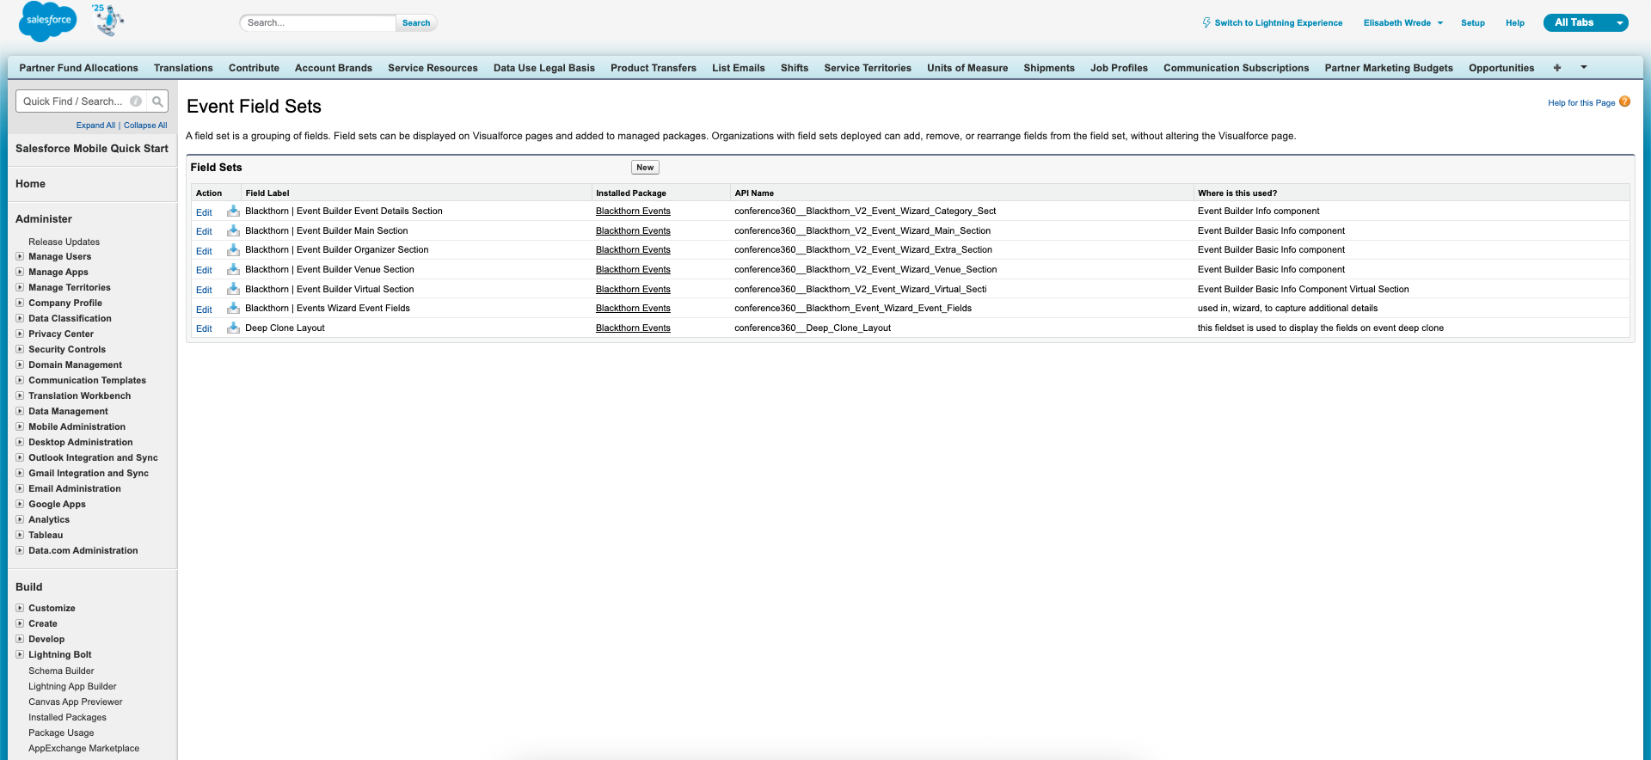Image resolution: width=1651 pixels, height=760 pixels.
Task: Expand the Customize build menu
Action: coord(20,608)
